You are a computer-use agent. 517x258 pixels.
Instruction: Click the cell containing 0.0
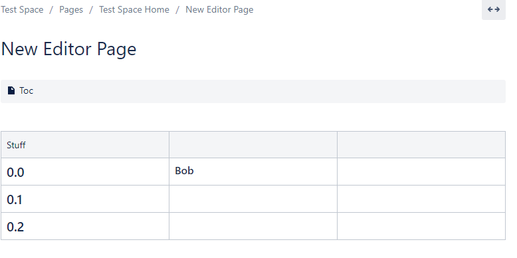coord(85,172)
